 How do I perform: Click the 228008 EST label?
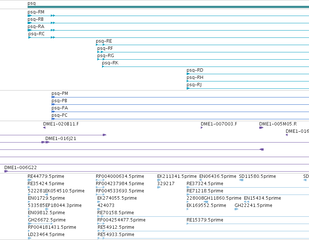pyautogui.click(x=195, y=198)
